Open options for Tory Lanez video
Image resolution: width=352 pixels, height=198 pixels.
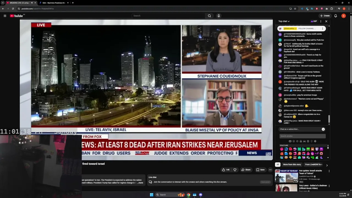click(329, 186)
